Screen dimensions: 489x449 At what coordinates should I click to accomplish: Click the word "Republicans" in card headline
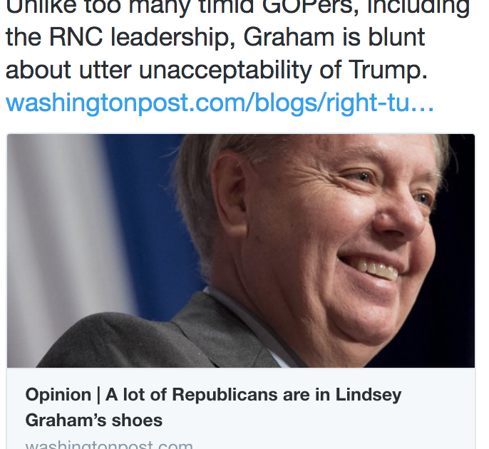click(x=225, y=395)
